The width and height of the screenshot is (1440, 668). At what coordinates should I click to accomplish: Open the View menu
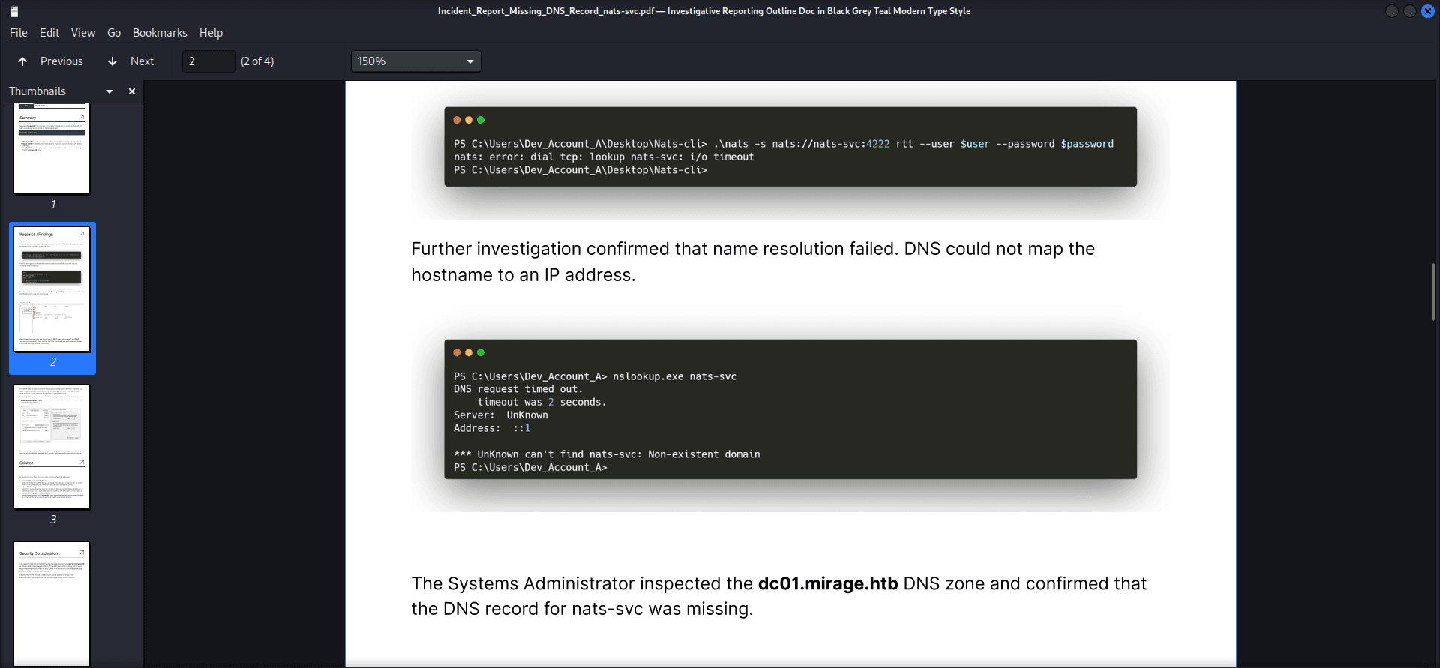(83, 33)
